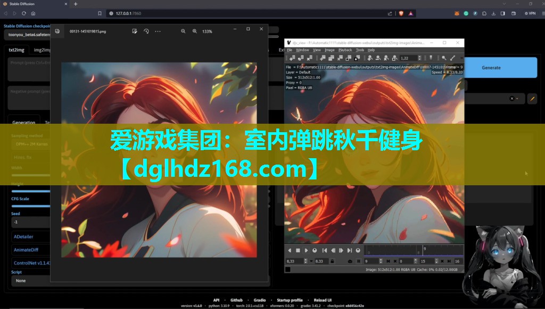Toggle the every-frame pause button in djv_view
Image resolution: width=545 pixels, height=309 pixels.
coord(359,261)
